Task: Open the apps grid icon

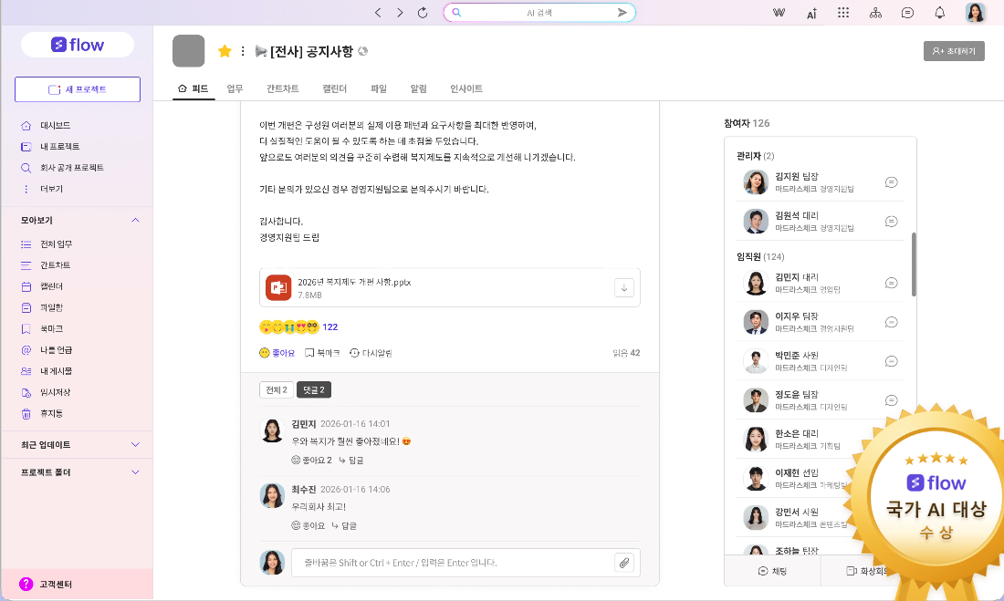Action: 843,13
